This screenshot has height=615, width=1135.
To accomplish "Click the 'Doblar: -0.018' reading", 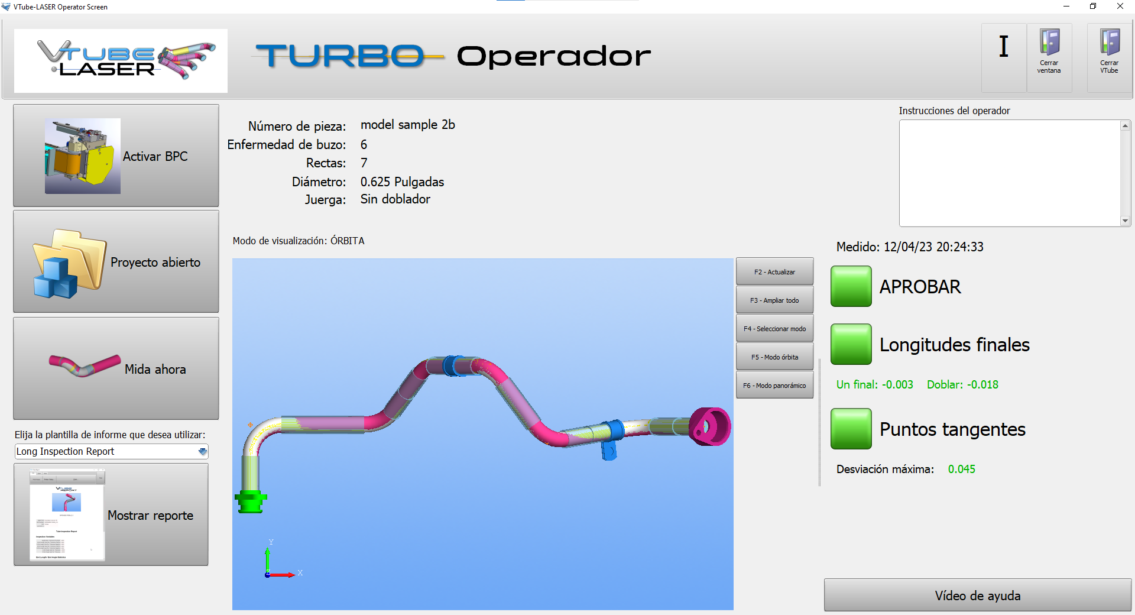I will (962, 385).
